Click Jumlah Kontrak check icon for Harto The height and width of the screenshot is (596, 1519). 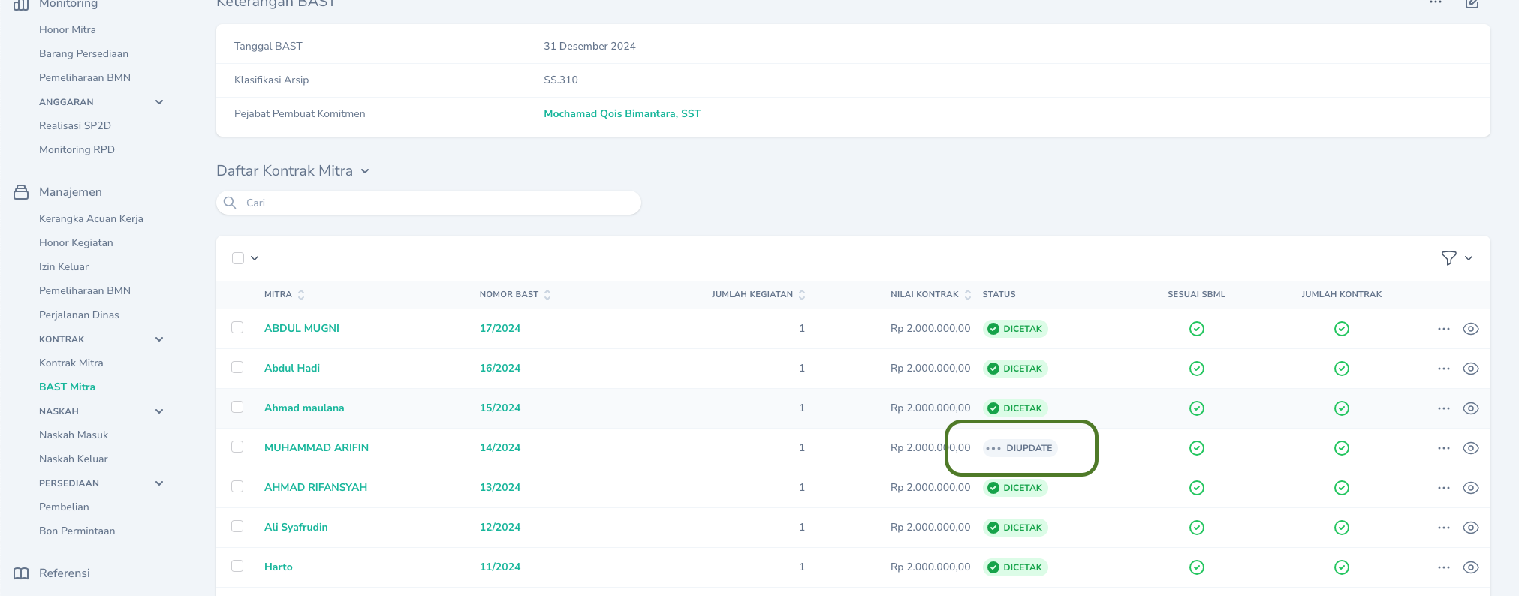pyautogui.click(x=1342, y=567)
